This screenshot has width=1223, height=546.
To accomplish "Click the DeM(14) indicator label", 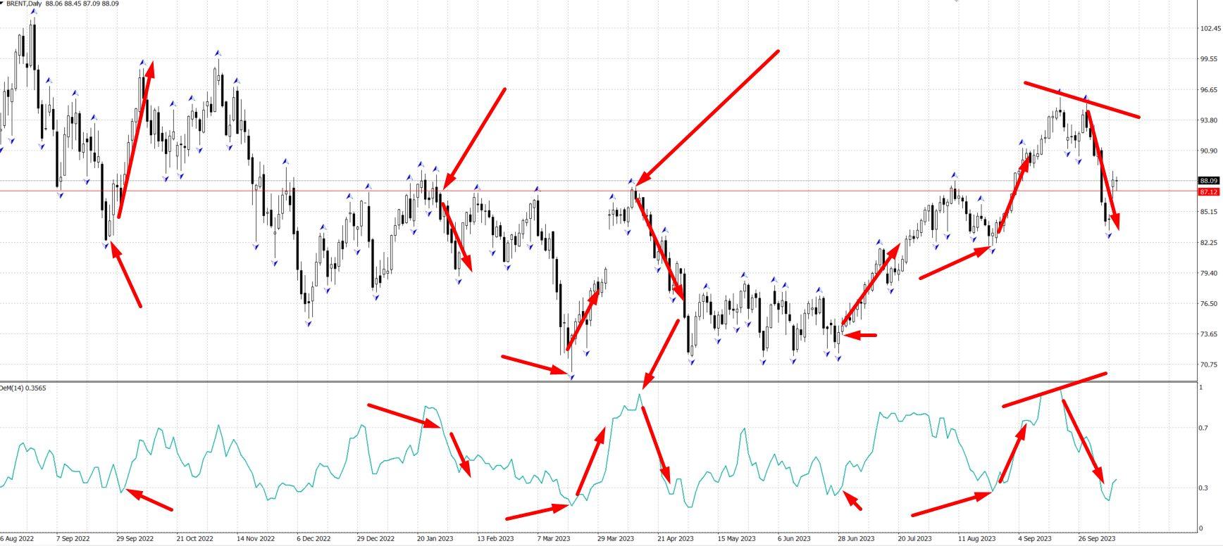I will pyautogui.click(x=23, y=388).
